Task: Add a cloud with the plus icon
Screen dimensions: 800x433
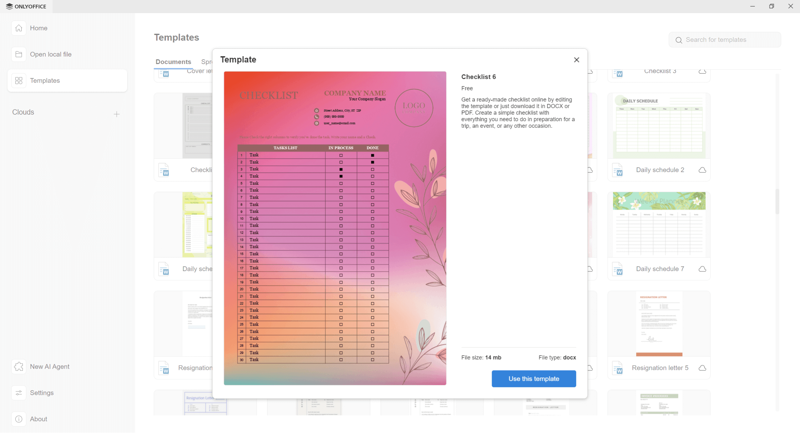Action: click(x=117, y=114)
